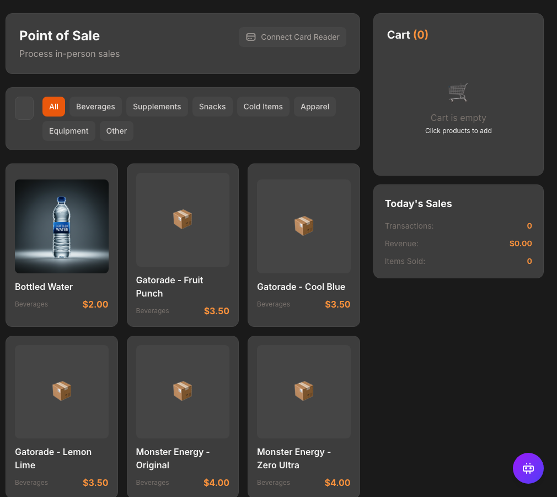Click the empty cart shopping cart icon
557x497 pixels.
(x=458, y=93)
